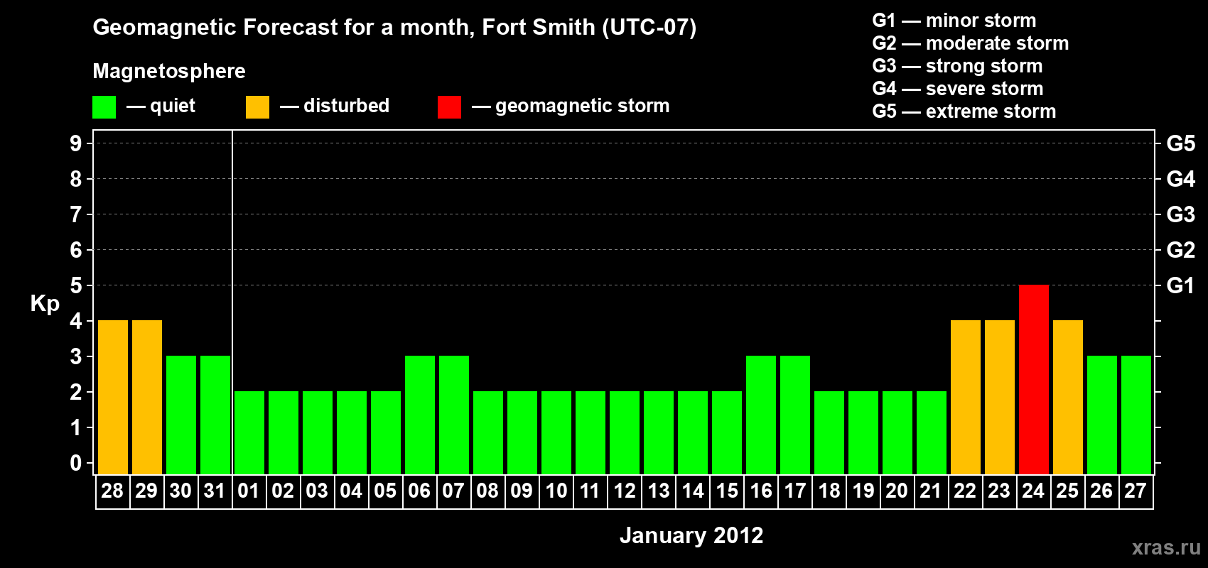Select the orange bar above day 23
Viewport: 1208px width, 568px height.
click(1000, 397)
